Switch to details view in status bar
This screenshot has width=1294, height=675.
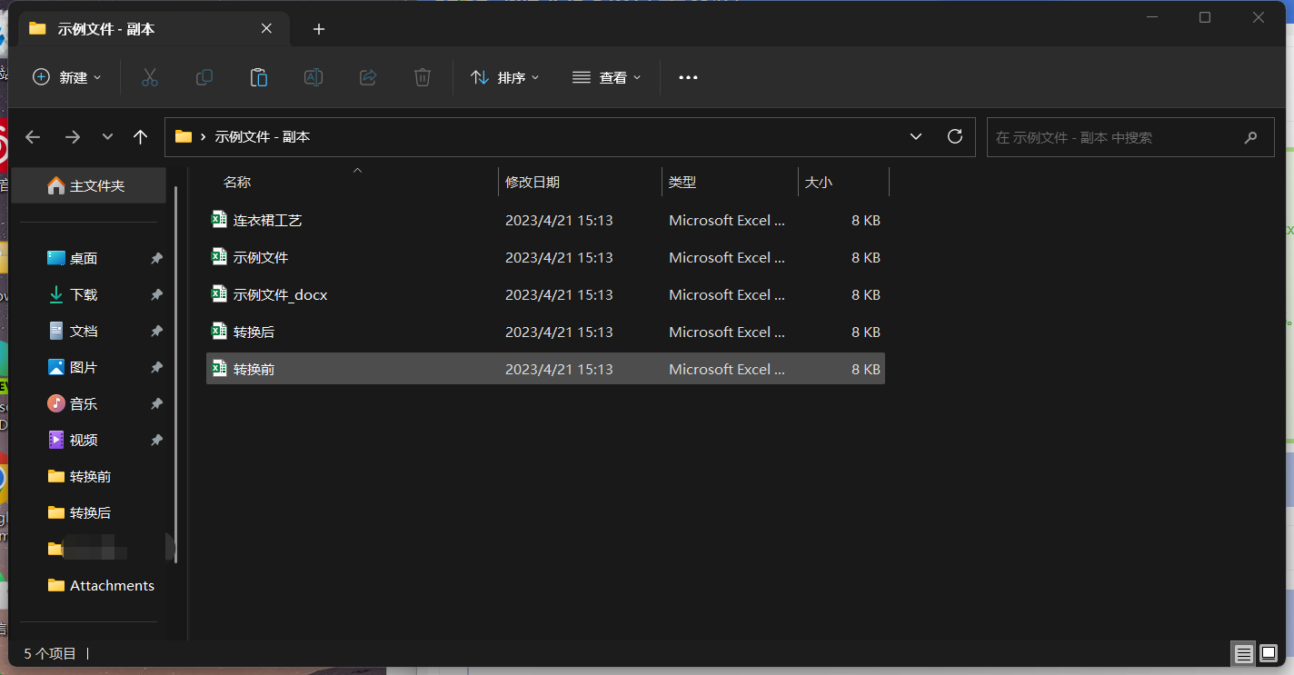pyautogui.click(x=1243, y=653)
